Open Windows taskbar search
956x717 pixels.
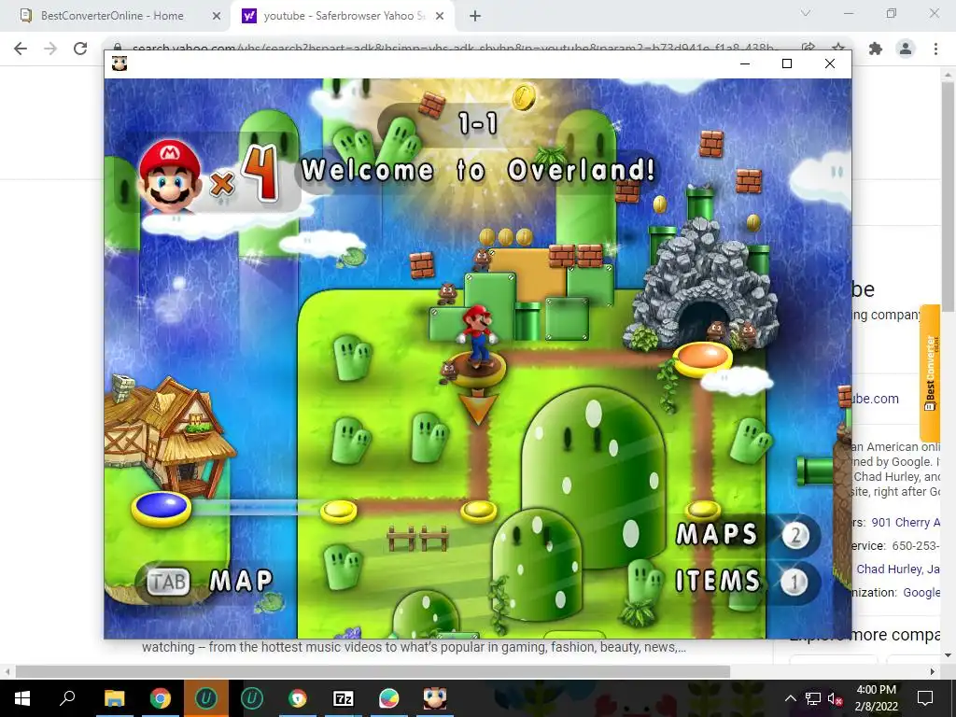[67, 698]
